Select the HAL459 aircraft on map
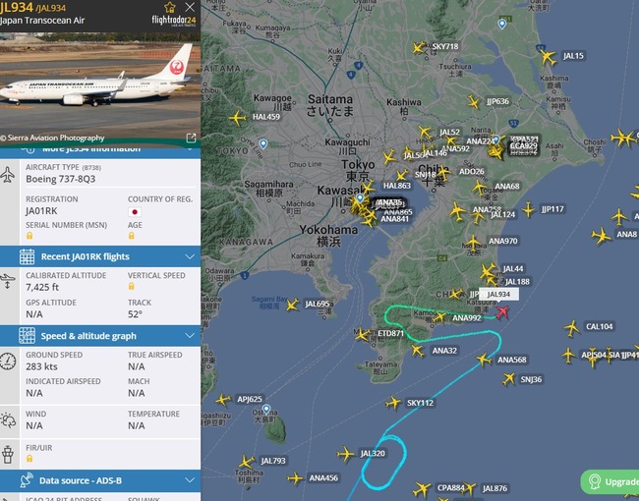 [x=238, y=118]
